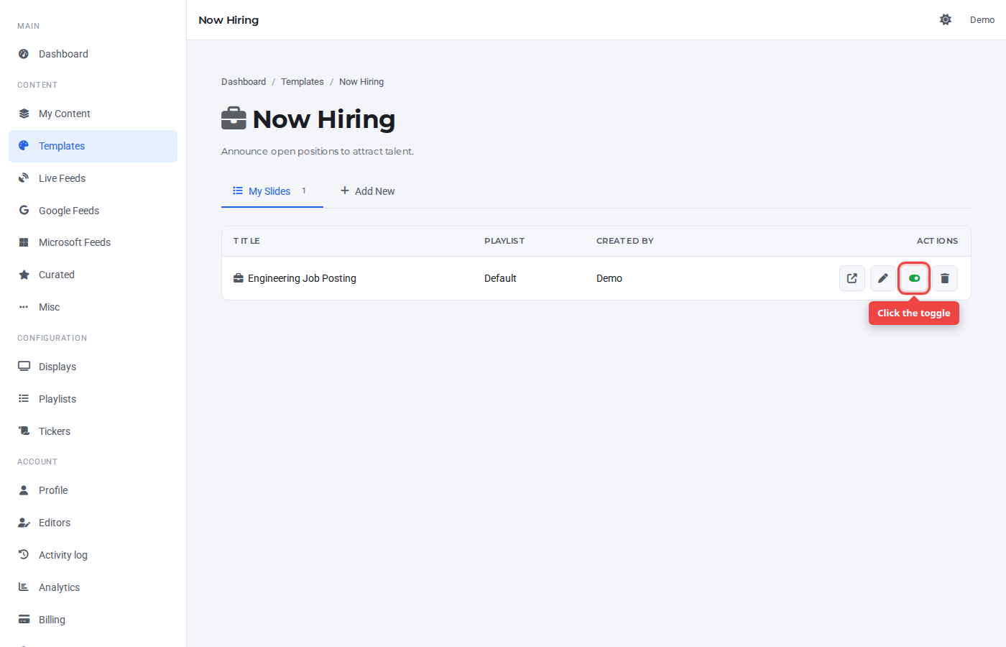The image size is (1006, 647).
Task: Open the Add New tab
Action: [367, 191]
